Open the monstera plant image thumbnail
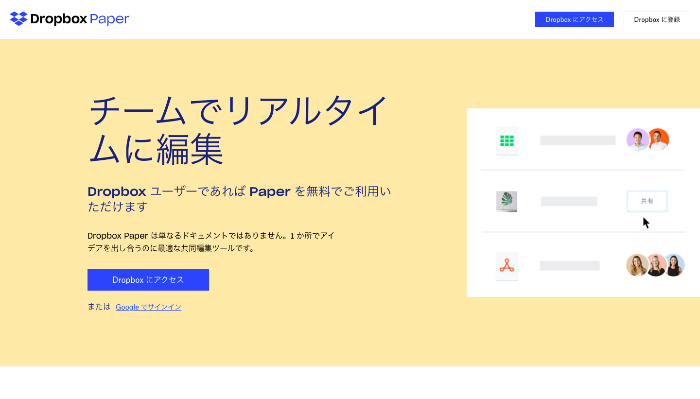The width and height of the screenshot is (700, 399). (x=507, y=201)
